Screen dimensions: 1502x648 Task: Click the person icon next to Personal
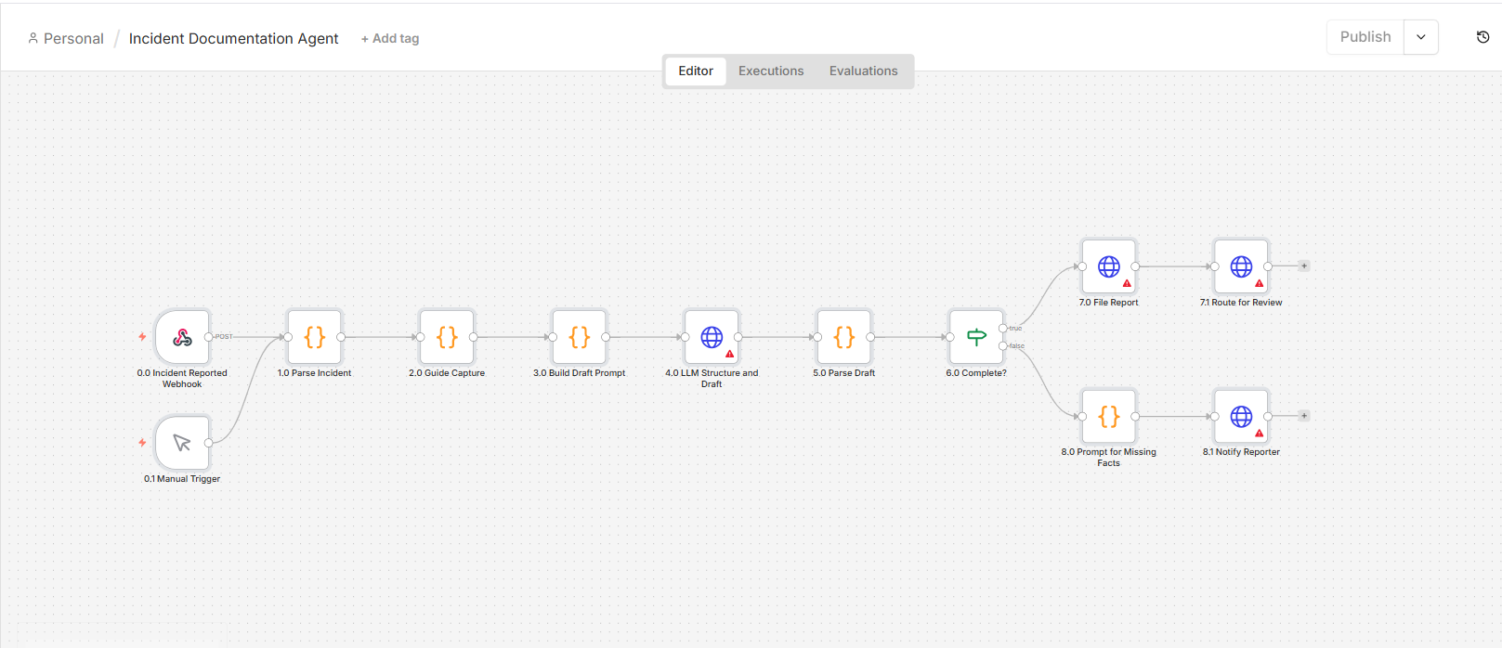[33, 38]
